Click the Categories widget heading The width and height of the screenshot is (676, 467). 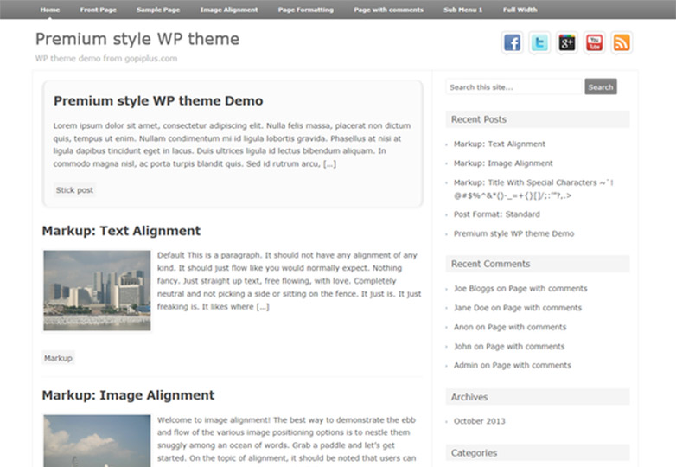coord(538,453)
